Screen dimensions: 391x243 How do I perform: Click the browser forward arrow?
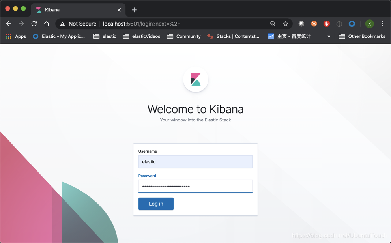click(x=21, y=24)
